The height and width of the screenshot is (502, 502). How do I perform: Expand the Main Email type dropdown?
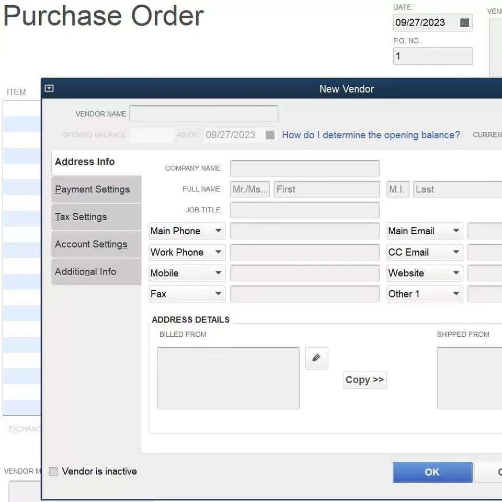456,231
